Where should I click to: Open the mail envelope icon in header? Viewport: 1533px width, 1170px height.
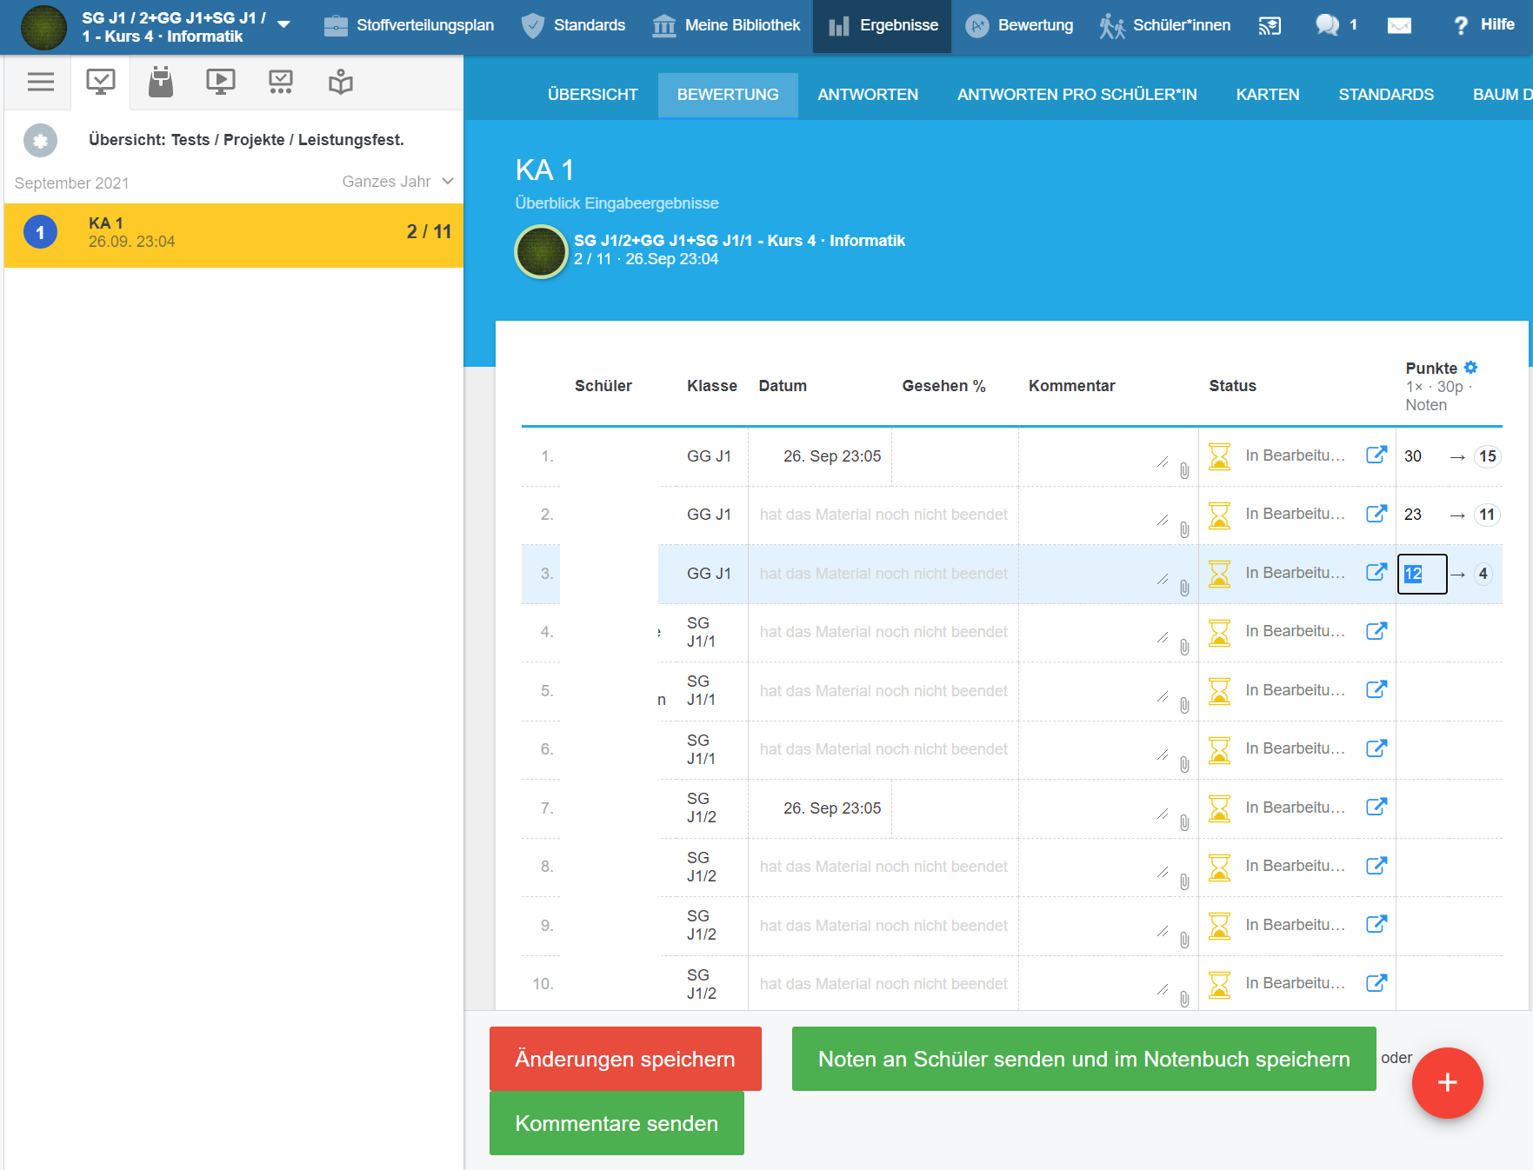[1399, 26]
